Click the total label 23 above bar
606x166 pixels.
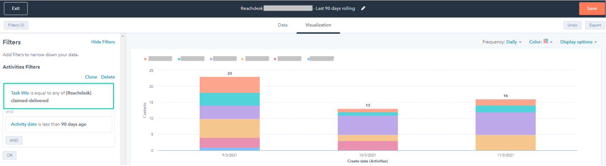click(x=230, y=73)
